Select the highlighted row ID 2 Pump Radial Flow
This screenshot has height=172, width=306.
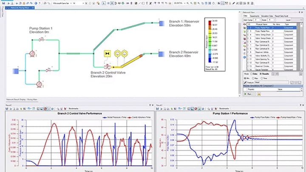point(272,28)
